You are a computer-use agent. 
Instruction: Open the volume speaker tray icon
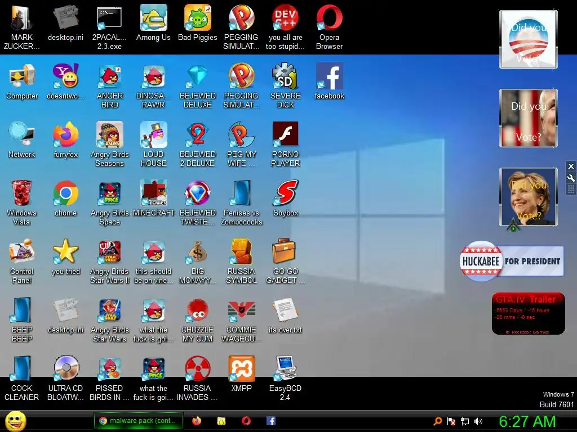click(478, 421)
